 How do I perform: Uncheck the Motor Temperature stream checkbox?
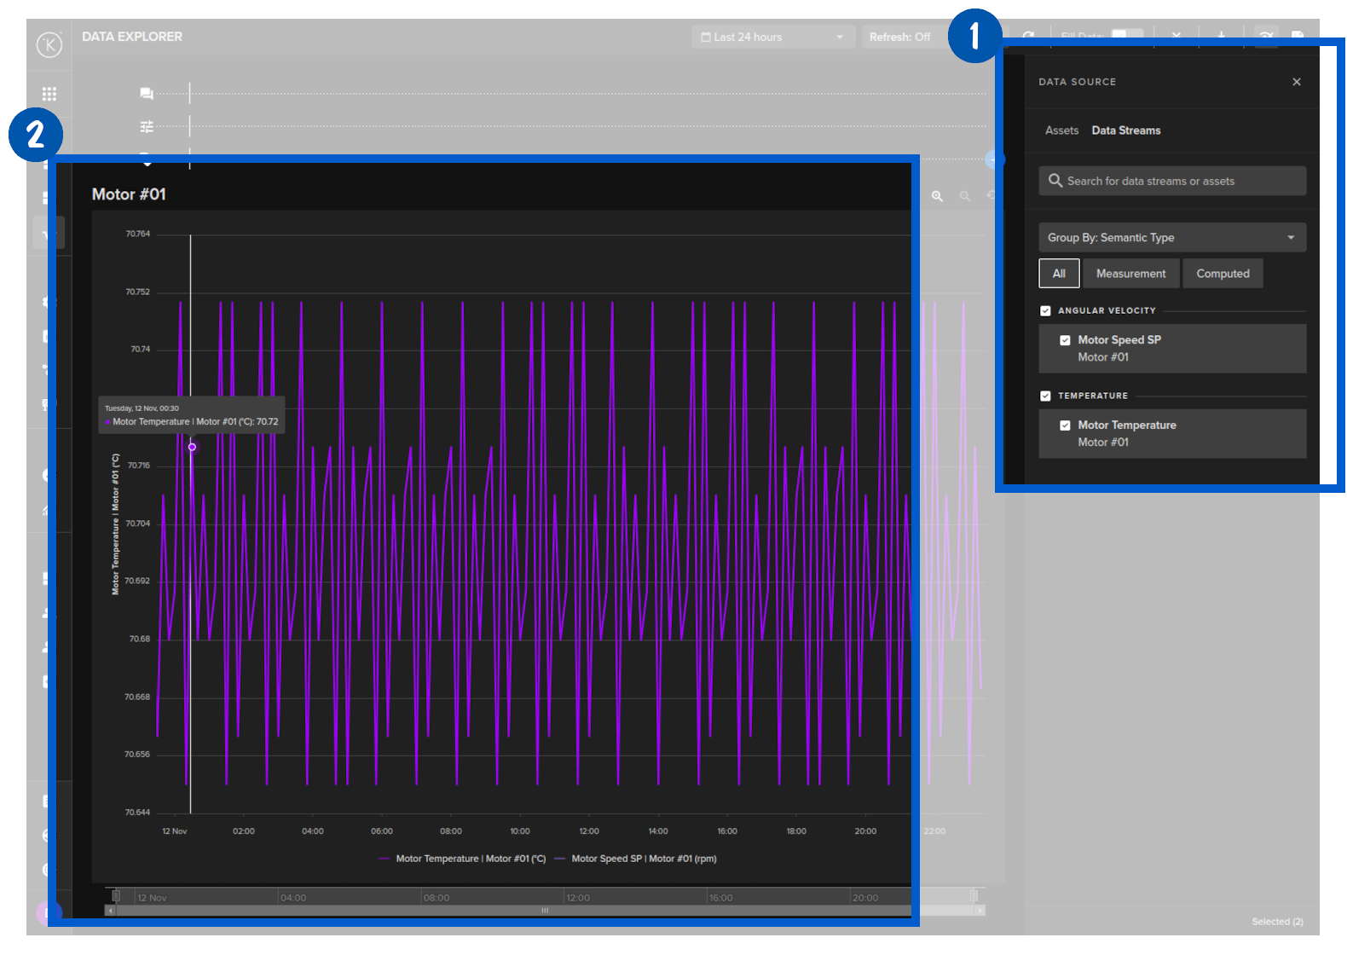1065,425
